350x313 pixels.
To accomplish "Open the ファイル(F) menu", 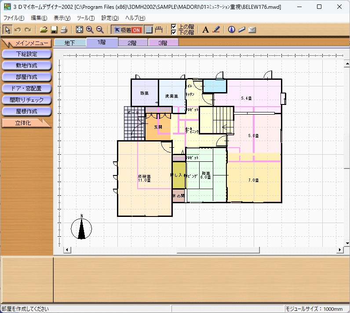I will coord(14,18).
